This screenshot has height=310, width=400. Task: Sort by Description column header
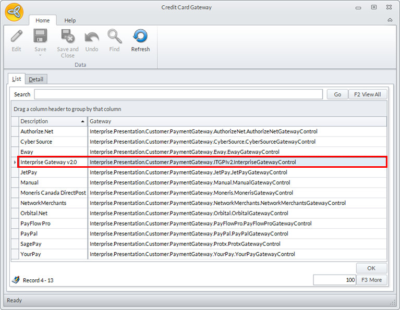(x=52, y=121)
